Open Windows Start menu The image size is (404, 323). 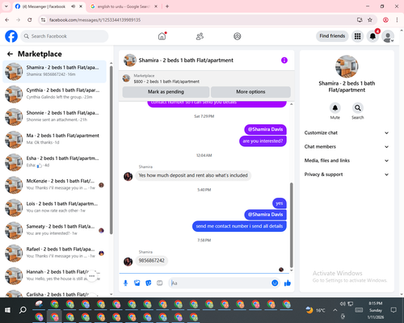tap(7, 310)
